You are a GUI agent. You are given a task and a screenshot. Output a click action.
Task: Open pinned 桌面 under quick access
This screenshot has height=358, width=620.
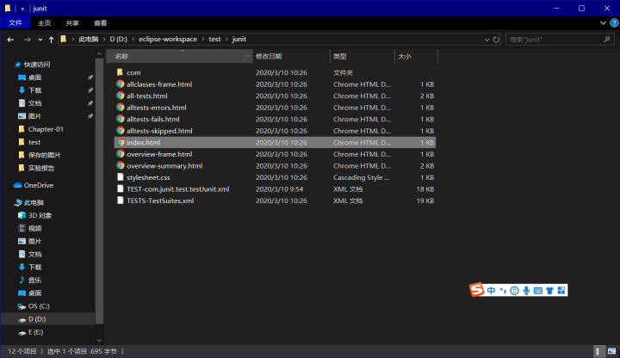tap(34, 77)
